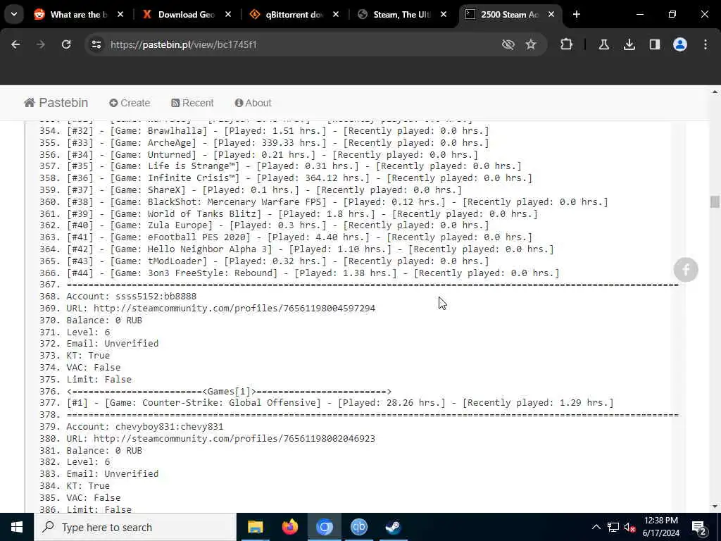Reload the pastebin page
This screenshot has height=541, width=721.
(66, 44)
